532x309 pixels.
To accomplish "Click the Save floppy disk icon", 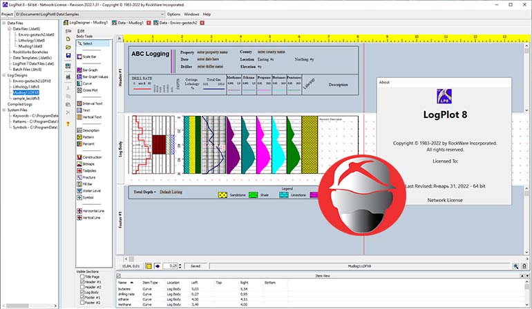I will (x=68, y=56).
